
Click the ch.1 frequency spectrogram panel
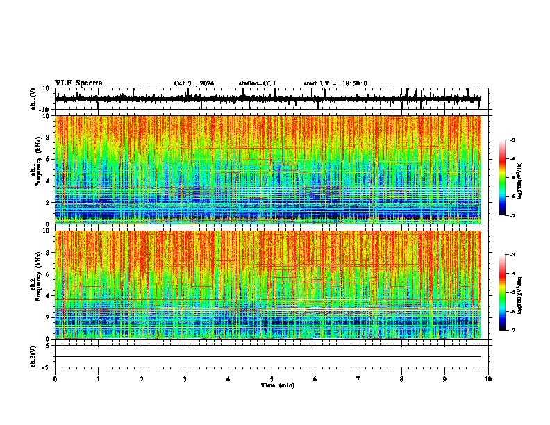(268, 169)
